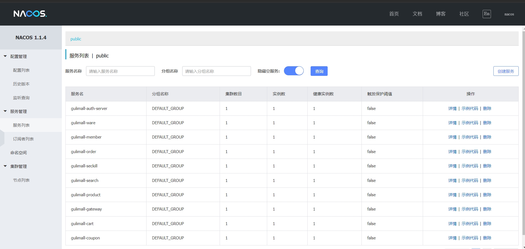
Task: Toggle the hide empty services switch
Action: pos(294,71)
